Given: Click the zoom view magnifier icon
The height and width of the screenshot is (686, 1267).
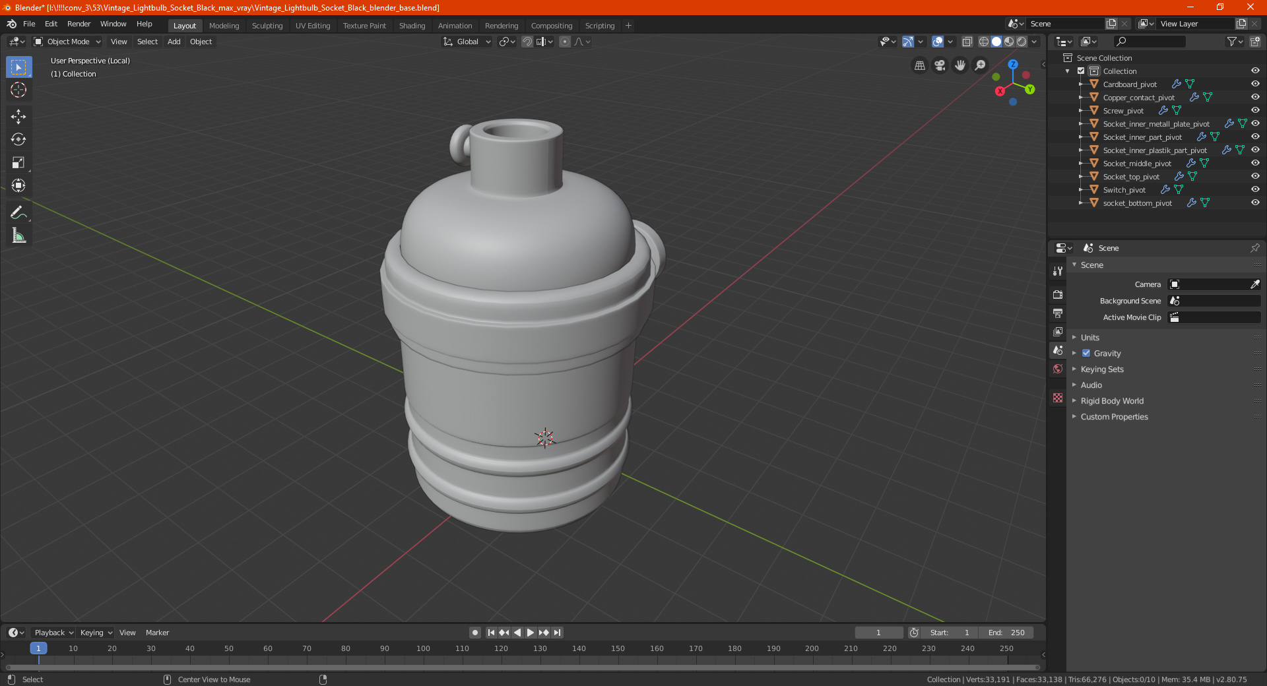Looking at the screenshot, I should coord(981,65).
